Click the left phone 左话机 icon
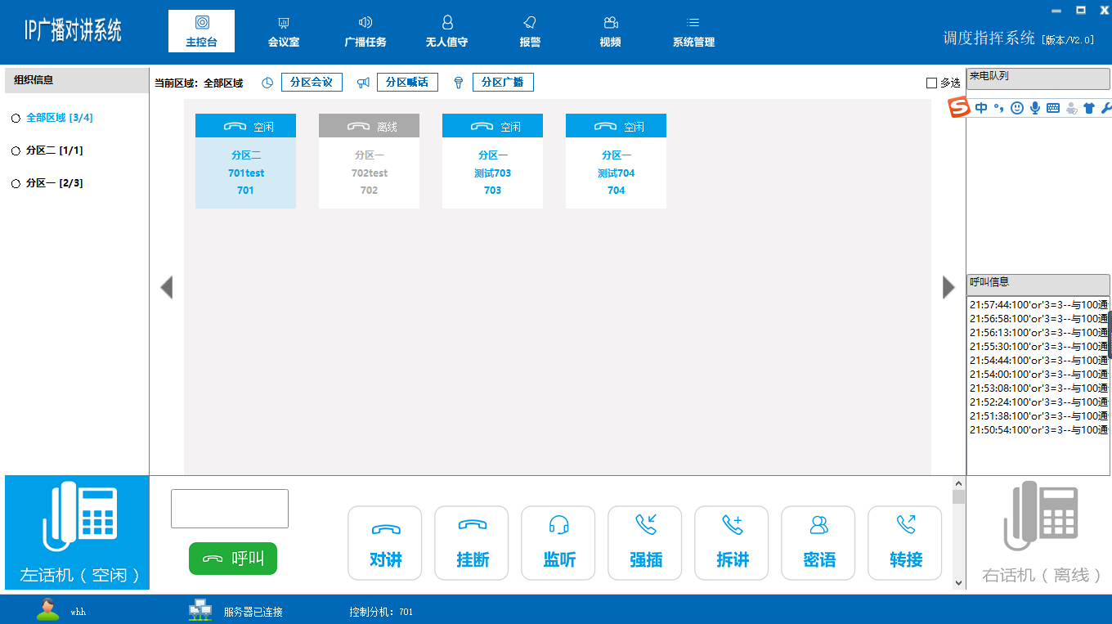 78,517
